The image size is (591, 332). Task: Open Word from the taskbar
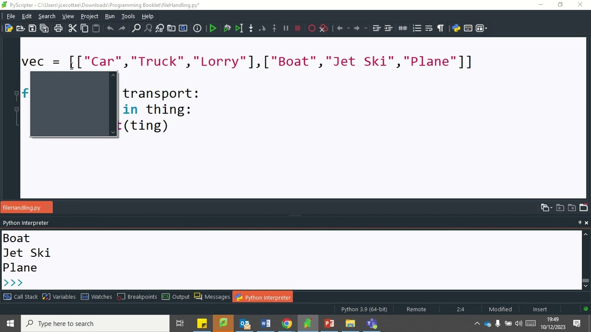point(265,324)
